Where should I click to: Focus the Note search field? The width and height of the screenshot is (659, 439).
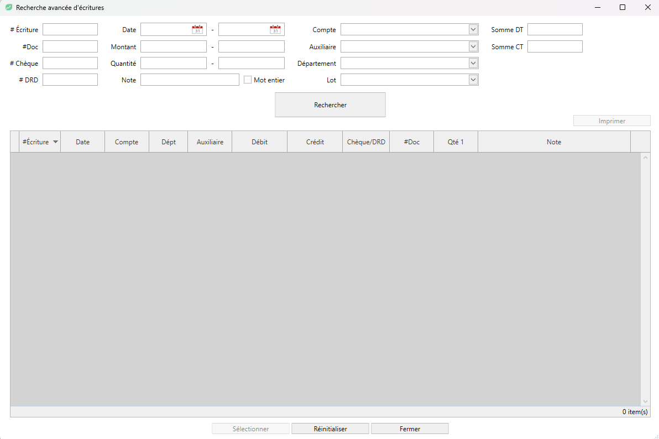190,80
